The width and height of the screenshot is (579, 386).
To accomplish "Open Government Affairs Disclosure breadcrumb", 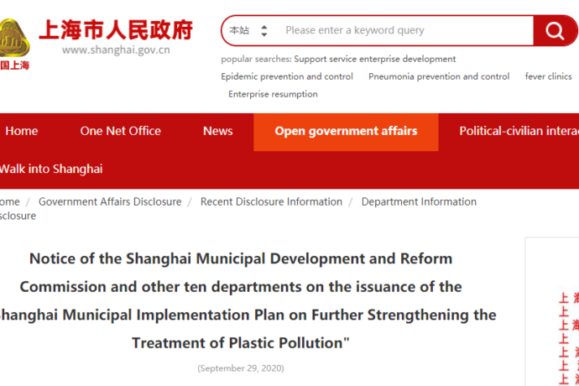I will (110, 201).
